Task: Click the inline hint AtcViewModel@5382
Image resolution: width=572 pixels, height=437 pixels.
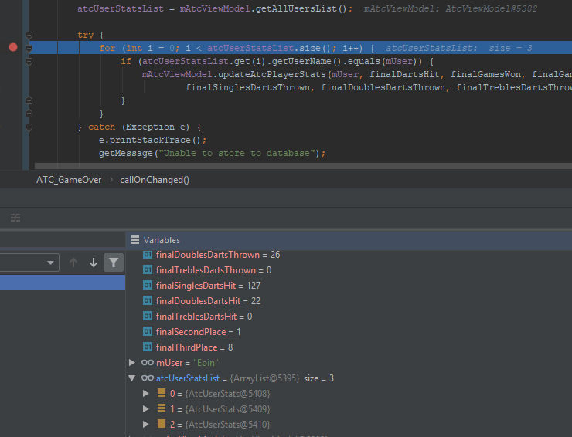Action: click(x=491, y=8)
